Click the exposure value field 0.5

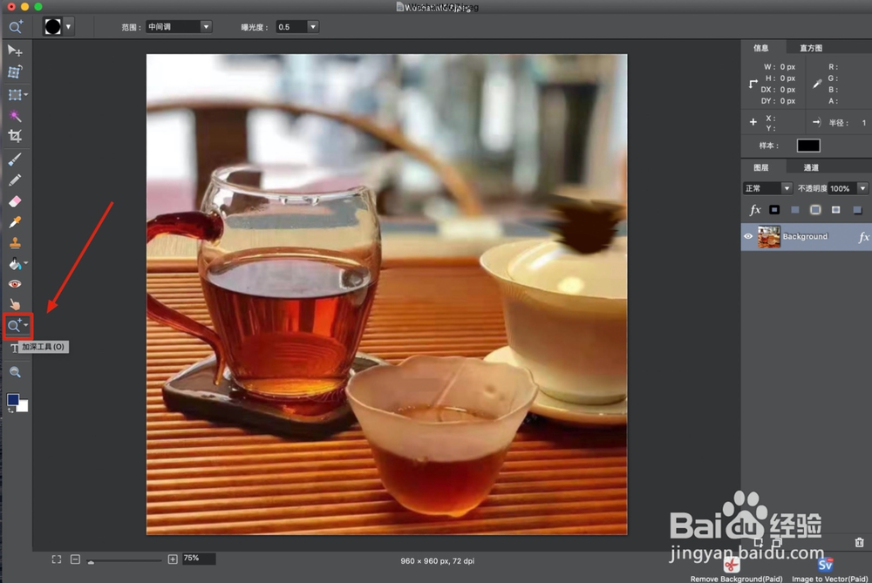(x=291, y=27)
